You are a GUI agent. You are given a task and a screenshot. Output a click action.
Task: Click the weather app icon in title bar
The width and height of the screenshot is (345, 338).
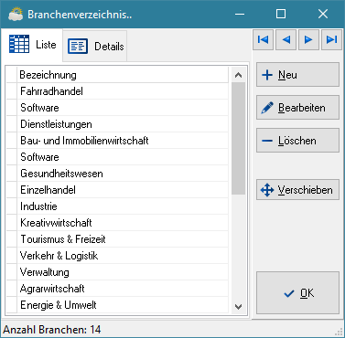16,14
